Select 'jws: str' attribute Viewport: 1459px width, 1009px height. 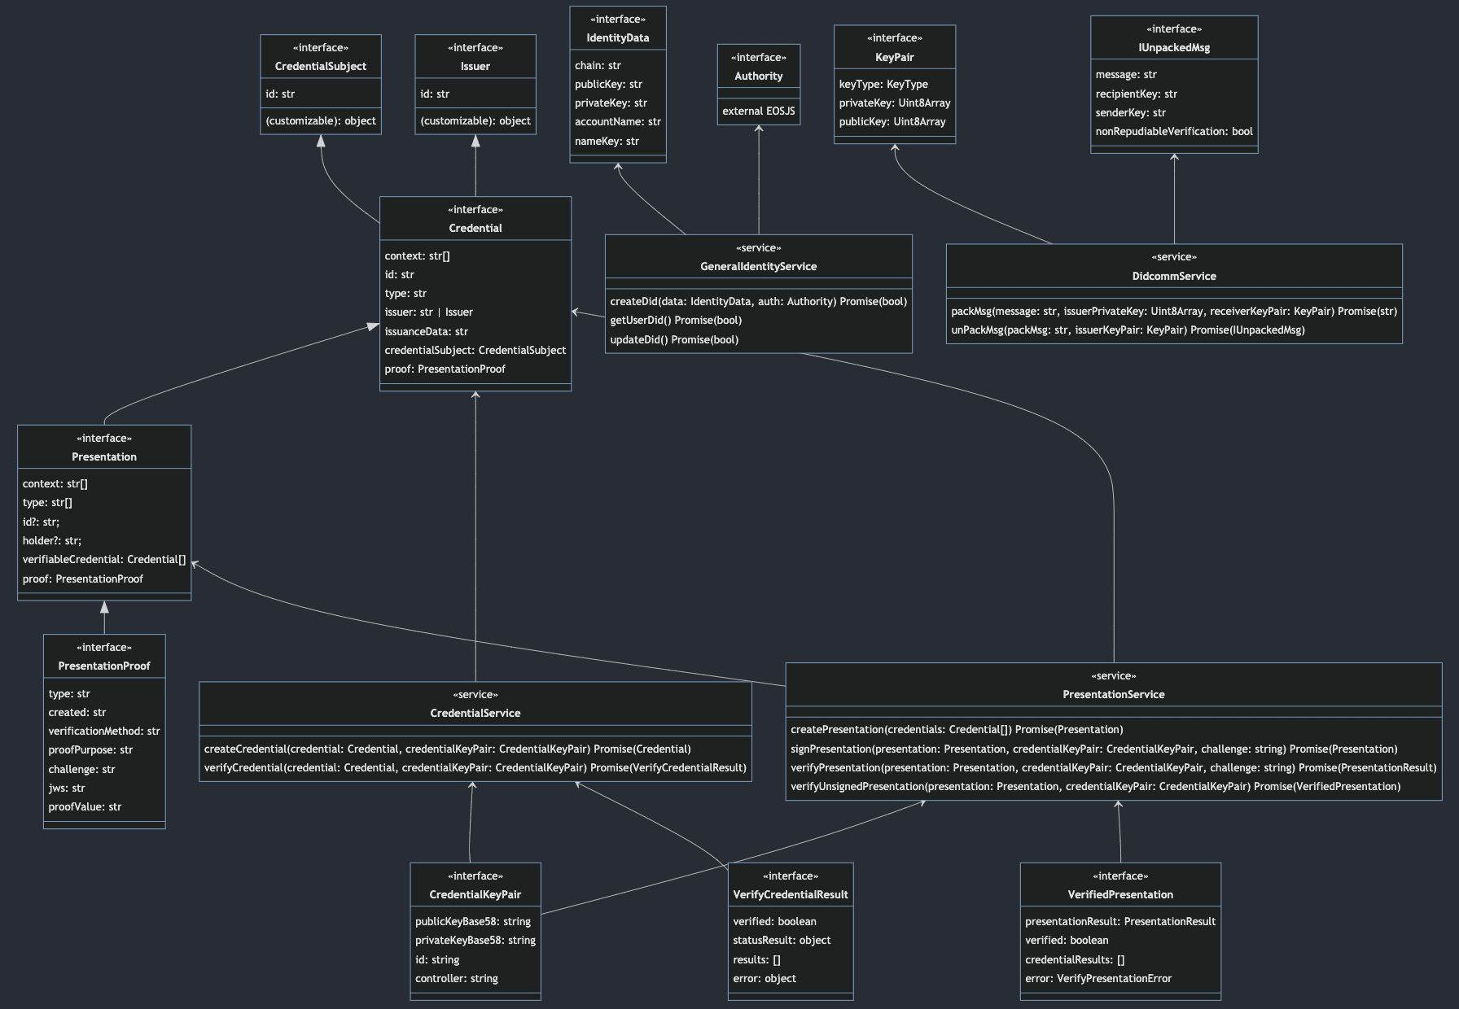tap(67, 788)
